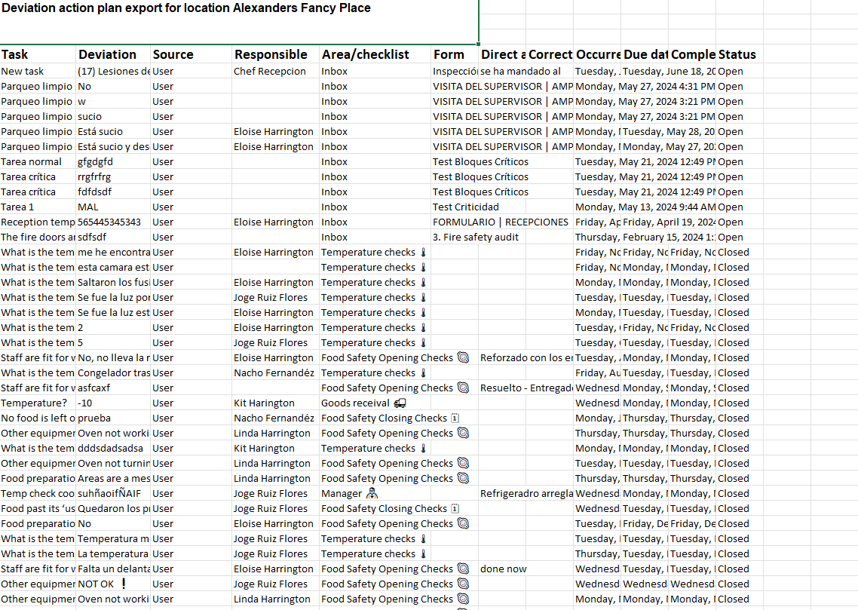Select the 'Food past its us' task cell
The image size is (858, 610).
(38, 509)
